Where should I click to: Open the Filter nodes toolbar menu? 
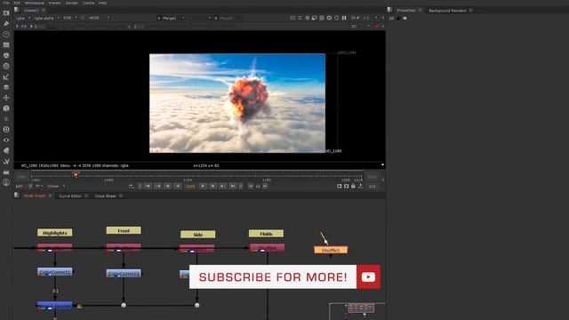coord(6,66)
